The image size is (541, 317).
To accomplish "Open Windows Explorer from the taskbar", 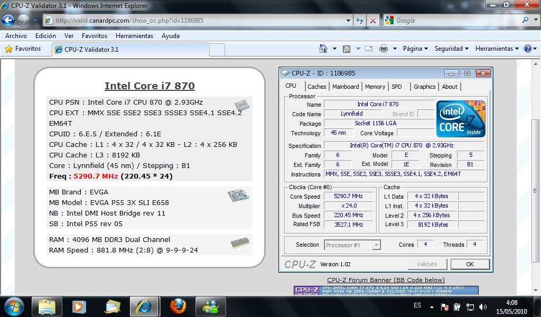I will click(46, 306).
